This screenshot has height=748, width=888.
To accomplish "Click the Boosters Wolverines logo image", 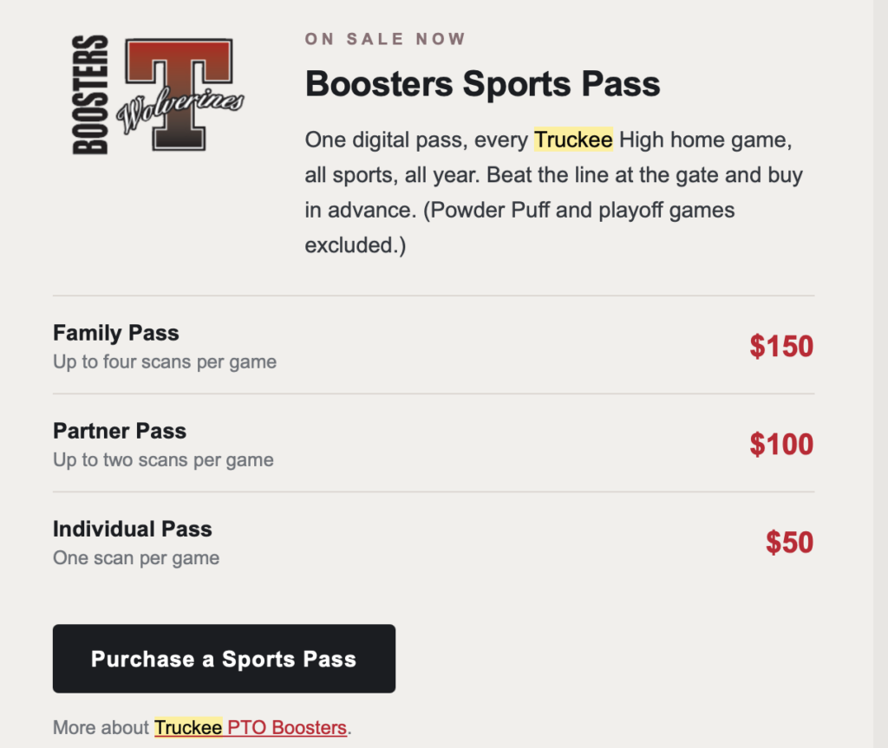I will (x=158, y=94).
